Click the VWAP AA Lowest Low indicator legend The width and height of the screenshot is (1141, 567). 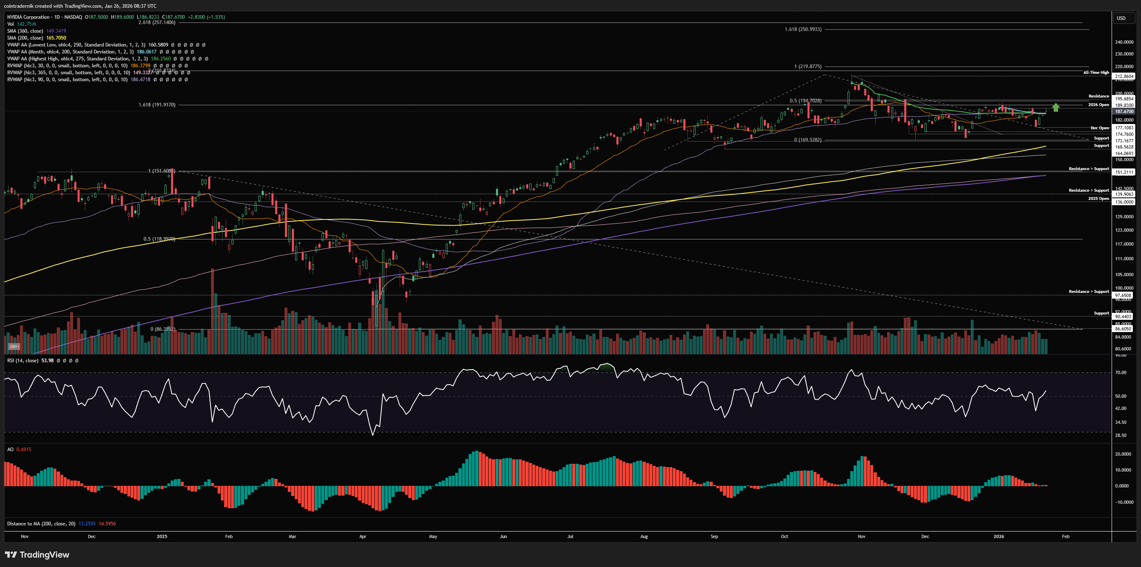[76, 45]
